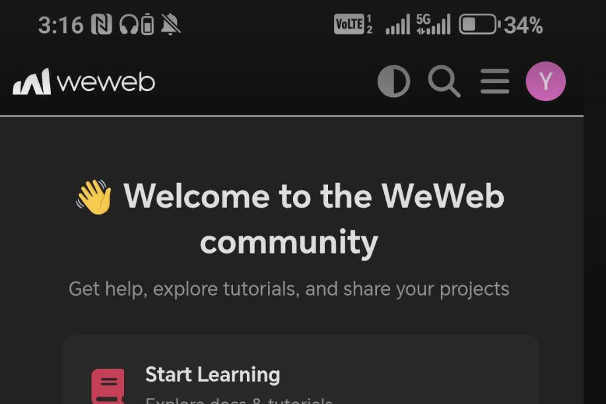The height and width of the screenshot is (404, 606).
Task: Tap the waving hand emoji
Action: 94,197
